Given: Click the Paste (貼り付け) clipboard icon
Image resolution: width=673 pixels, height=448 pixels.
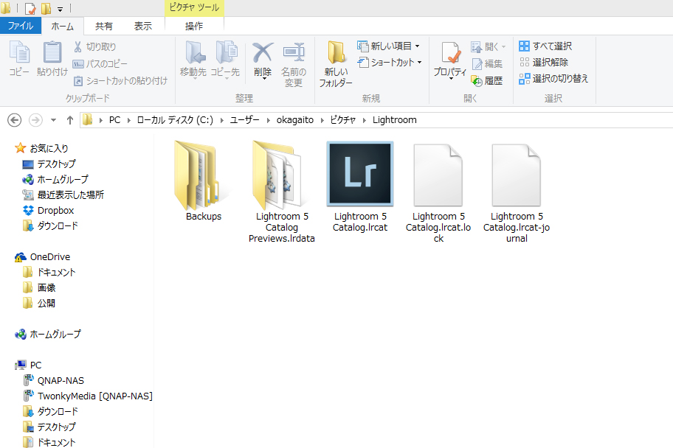Looking at the screenshot, I should coord(52,53).
